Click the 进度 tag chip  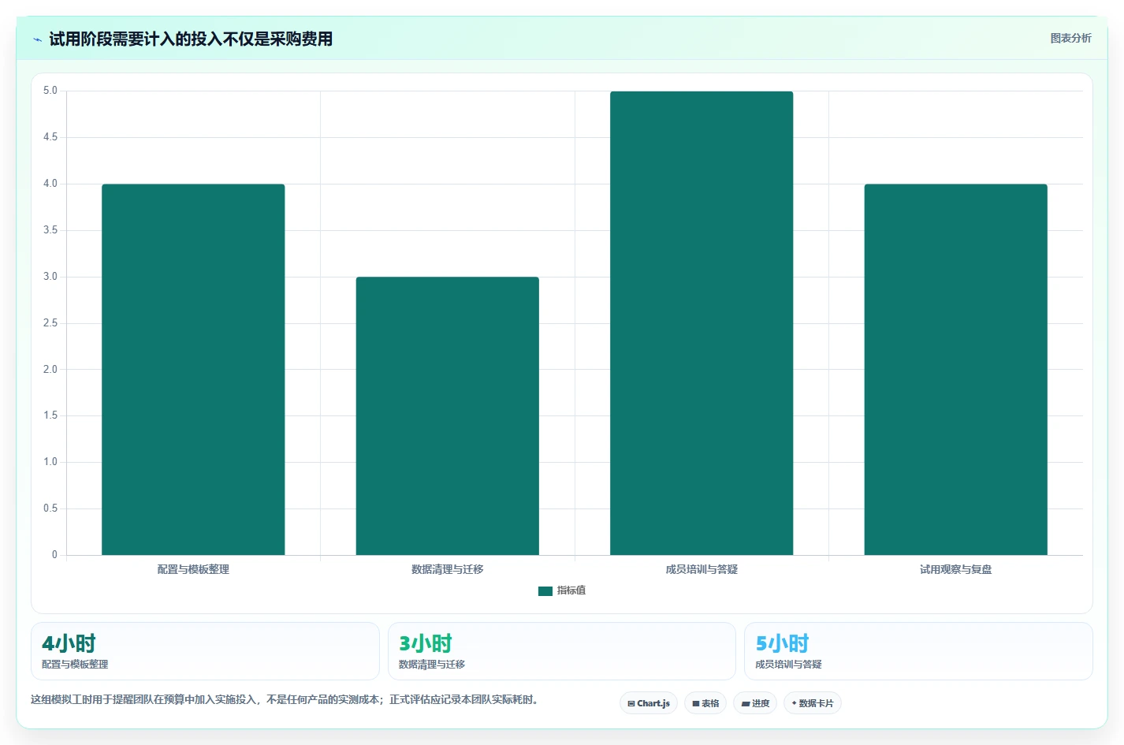tap(755, 703)
